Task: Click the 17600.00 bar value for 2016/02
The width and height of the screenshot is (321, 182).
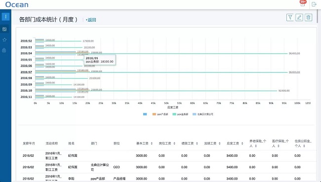Action: point(88,41)
